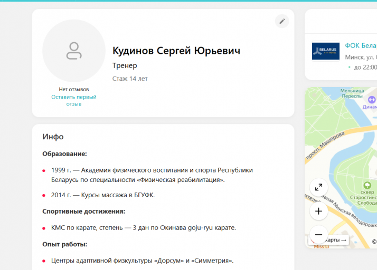Image resolution: width=377 pixels, height=270 pixels.
Task: Click the 'Минск, ул.' address text
Action: click(x=360, y=57)
